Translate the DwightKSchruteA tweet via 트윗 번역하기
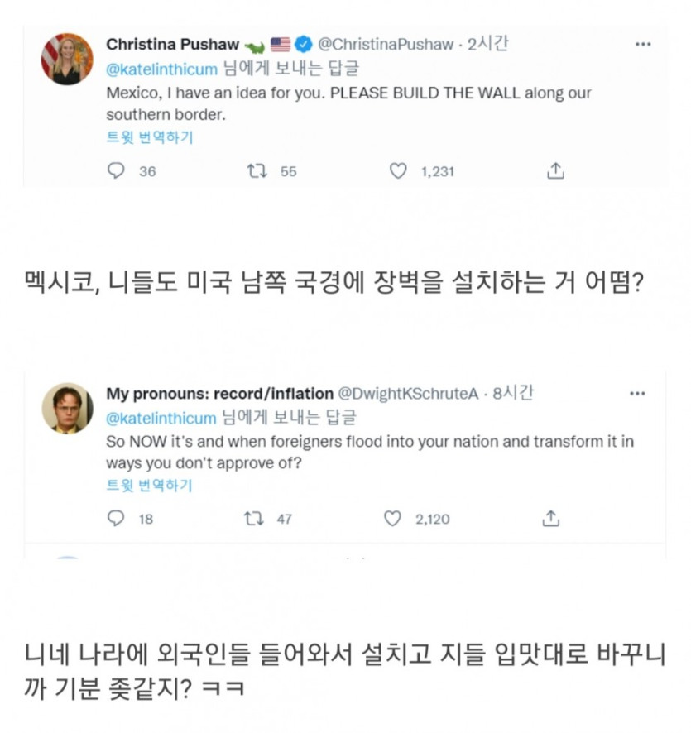Screen dimensions: 691x733 [149, 485]
